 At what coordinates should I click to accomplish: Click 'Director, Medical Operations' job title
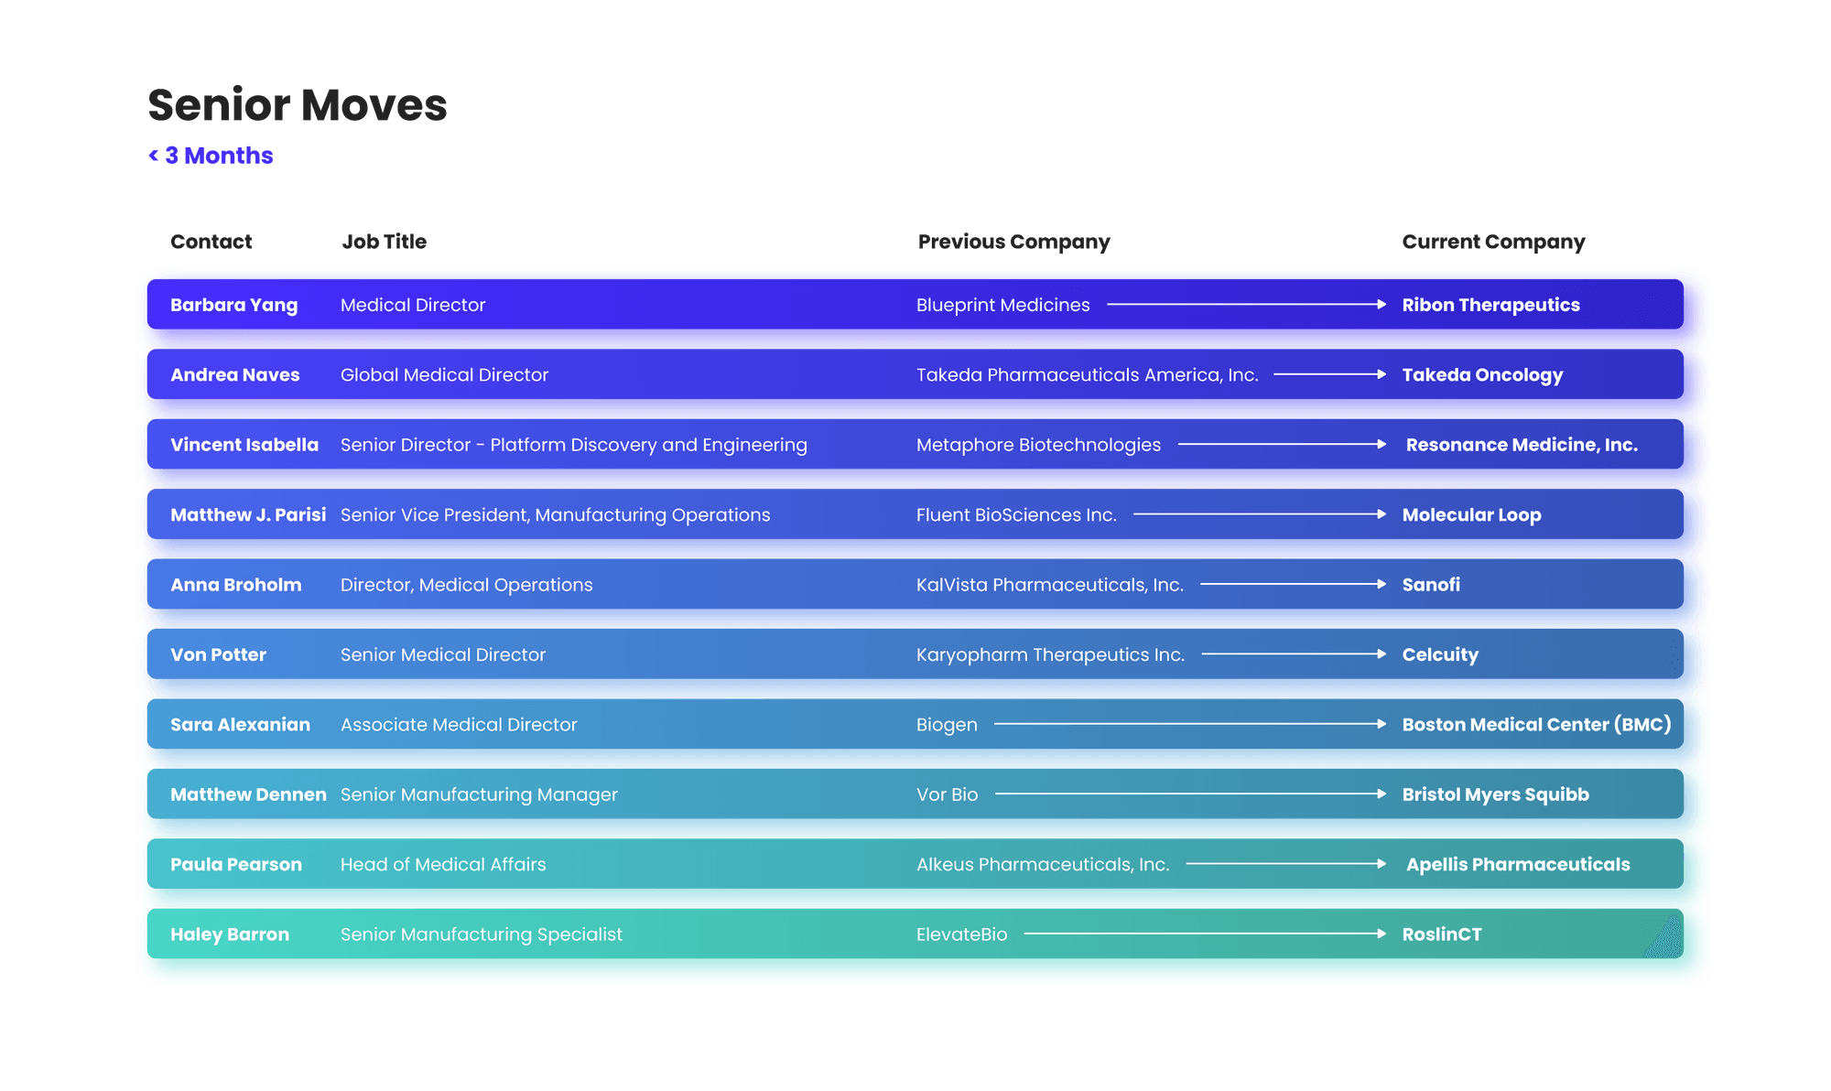click(x=467, y=585)
